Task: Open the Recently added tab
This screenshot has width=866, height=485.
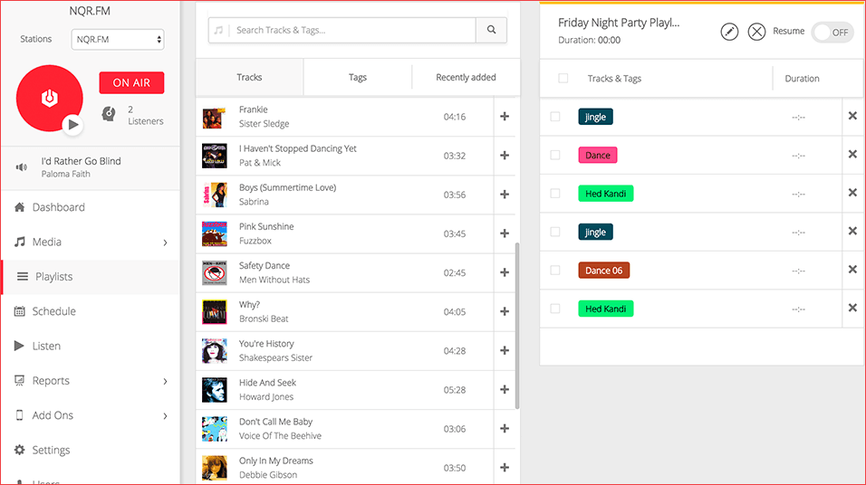Action: [x=466, y=78]
